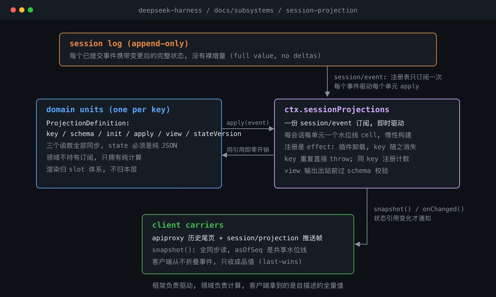Click the line "领域不持有订阅，只拥有纯计算"

pyautogui.click(x=94, y=157)
